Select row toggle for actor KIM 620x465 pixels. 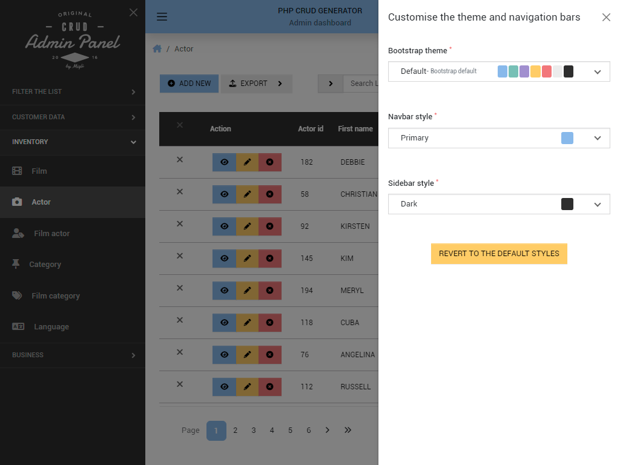point(179,256)
